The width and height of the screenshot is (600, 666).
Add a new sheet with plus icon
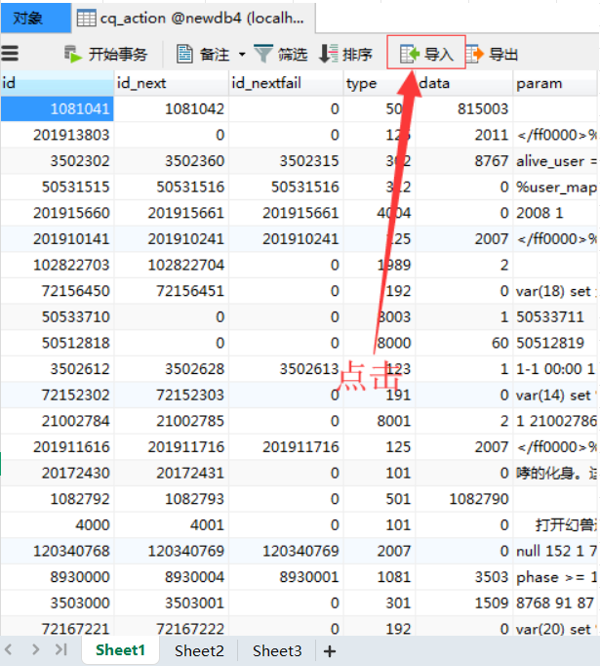coord(330,650)
